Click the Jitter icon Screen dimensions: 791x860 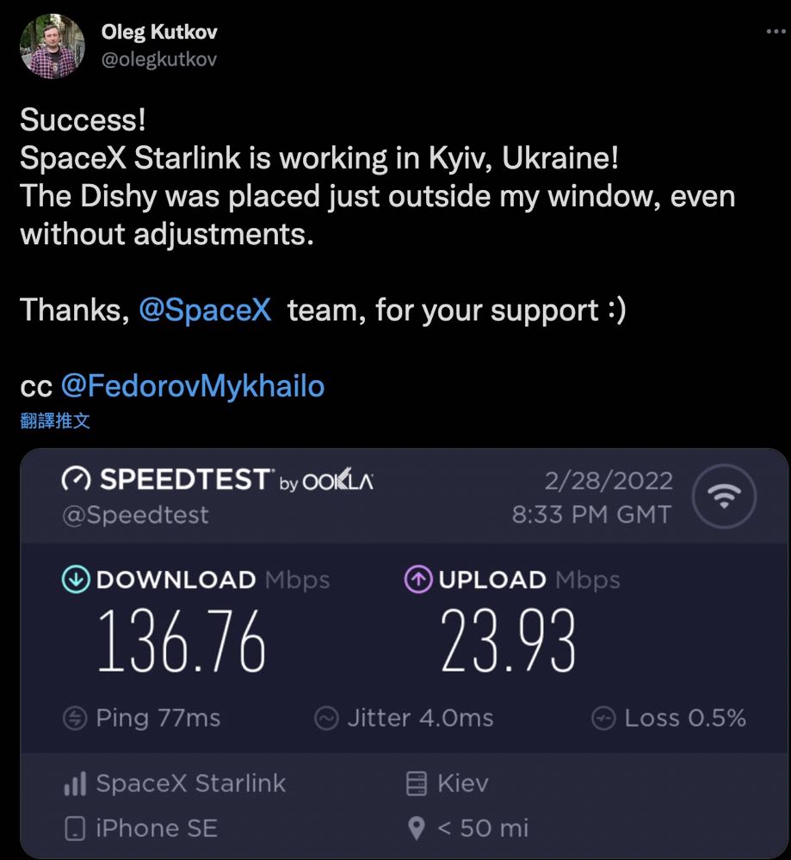click(x=326, y=718)
